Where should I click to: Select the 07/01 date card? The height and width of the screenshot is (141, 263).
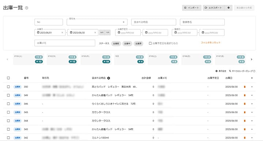[28, 59]
